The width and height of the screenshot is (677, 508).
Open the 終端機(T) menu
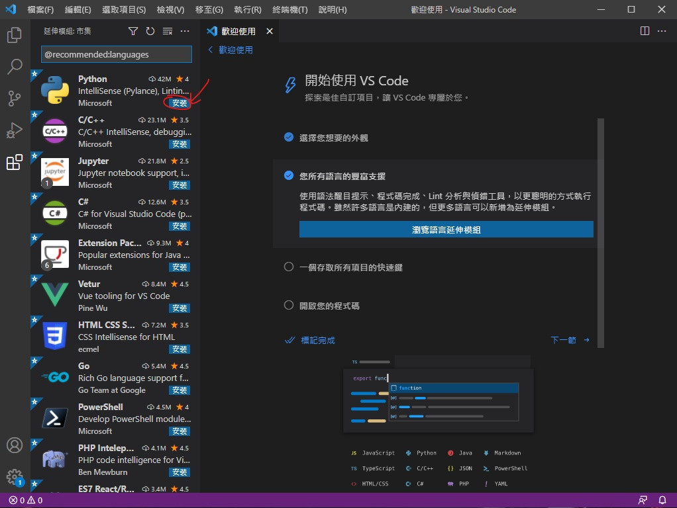[289, 9]
